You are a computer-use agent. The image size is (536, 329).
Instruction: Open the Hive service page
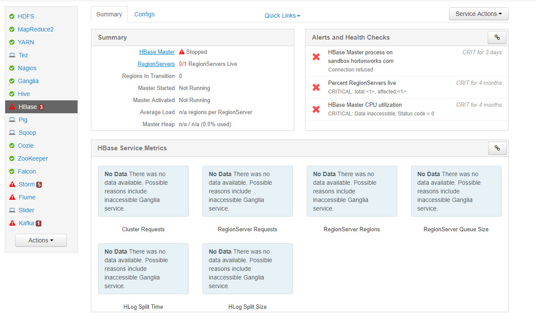pos(24,94)
